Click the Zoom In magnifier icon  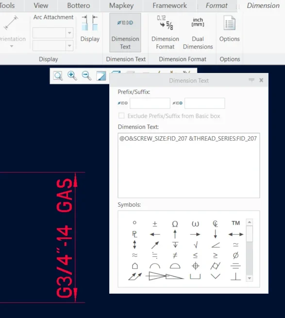(72, 76)
